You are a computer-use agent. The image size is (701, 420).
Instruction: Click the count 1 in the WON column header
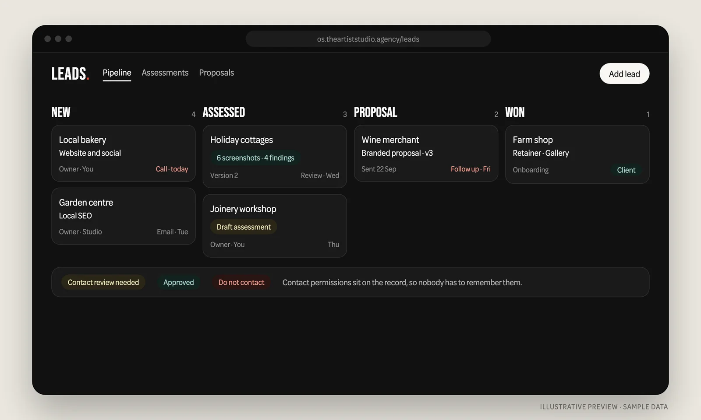[x=648, y=114]
